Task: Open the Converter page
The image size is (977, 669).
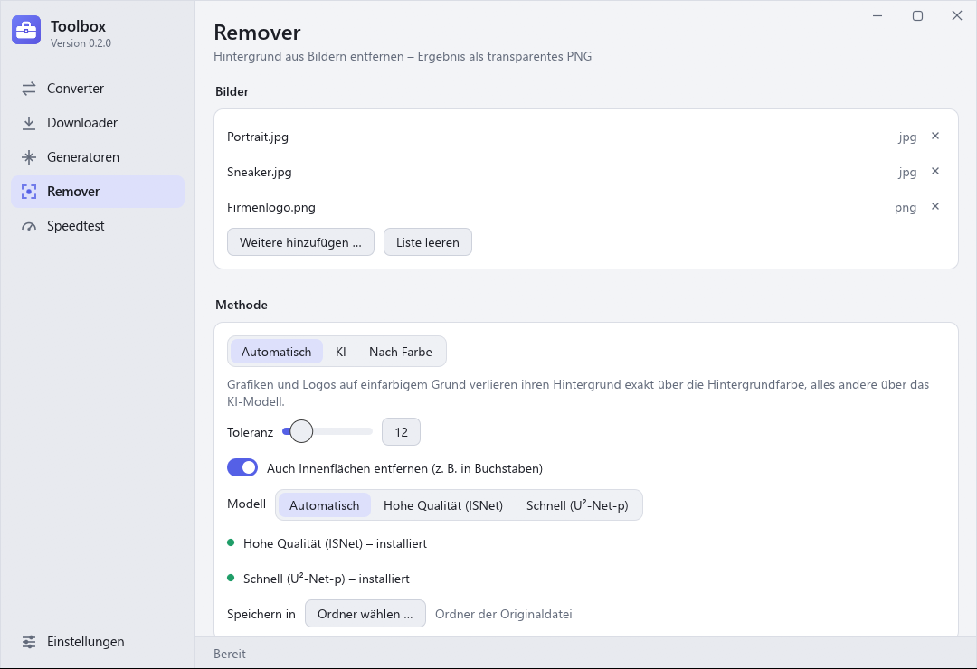Action: (98, 89)
